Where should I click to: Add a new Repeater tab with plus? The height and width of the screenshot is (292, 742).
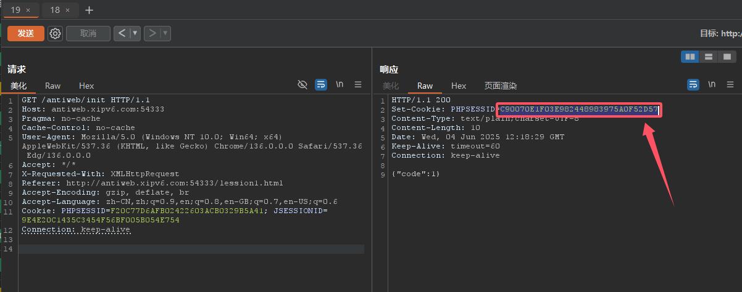click(x=89, y=10)
